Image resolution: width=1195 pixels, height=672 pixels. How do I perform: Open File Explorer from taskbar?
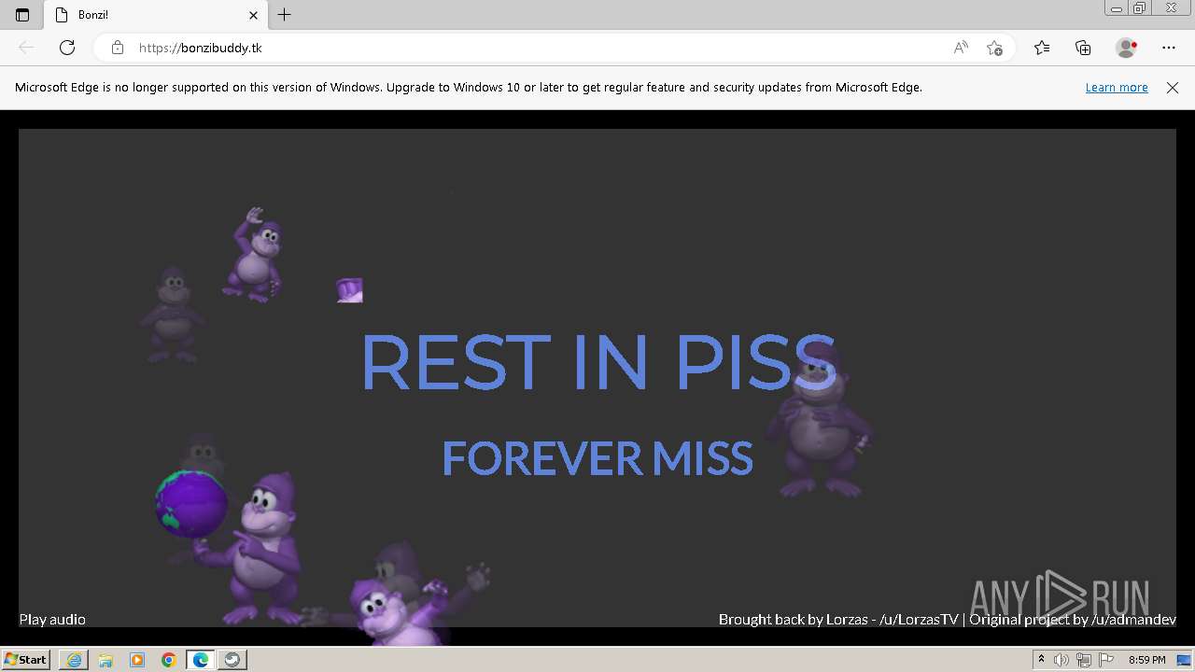(x=105, y=660)
